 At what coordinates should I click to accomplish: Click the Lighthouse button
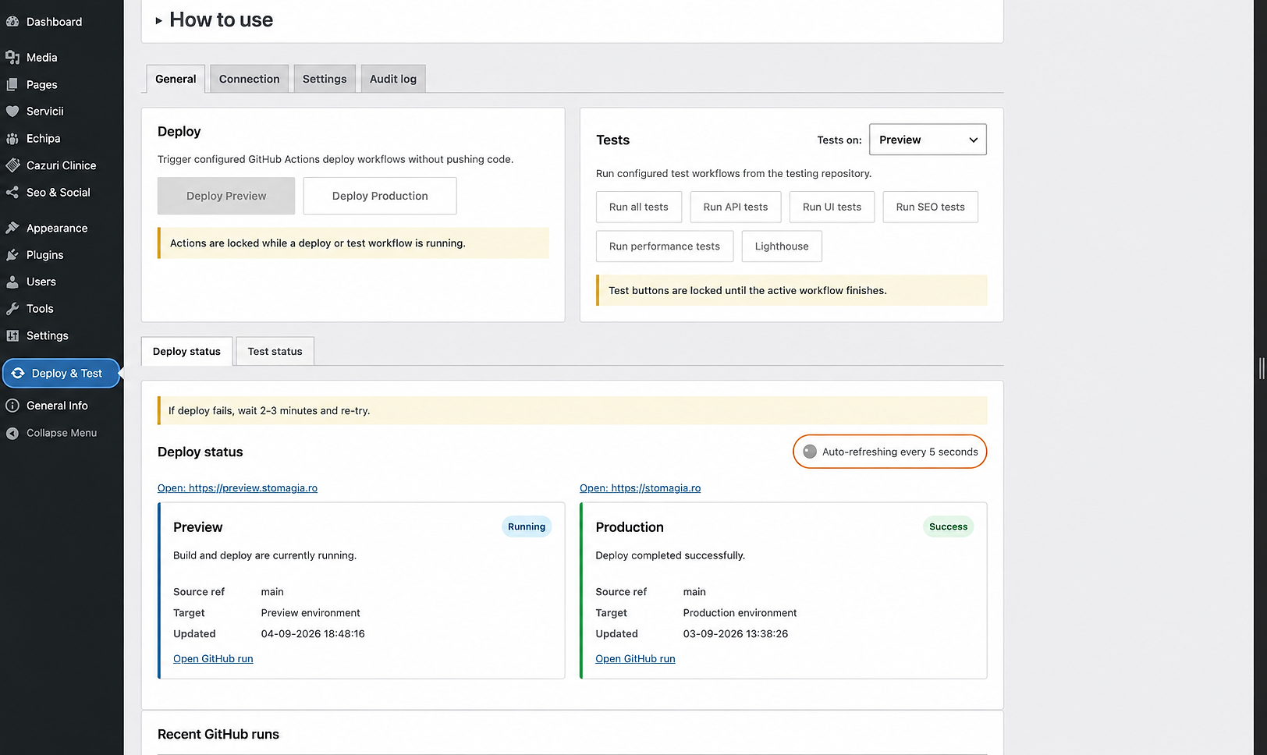[782, 246]
